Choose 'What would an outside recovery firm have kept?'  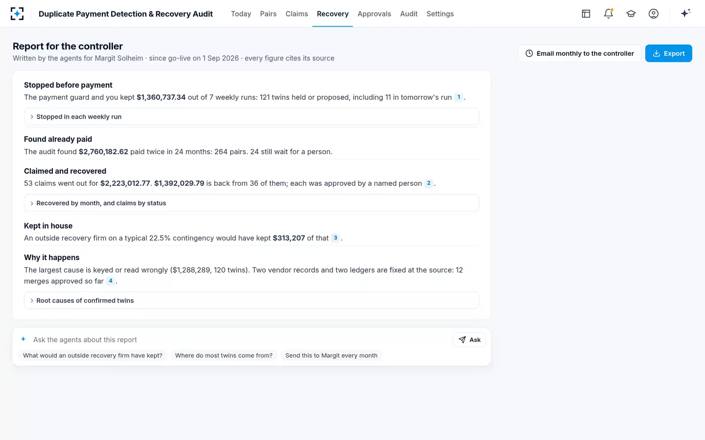pyautogui.click(x=93, y=355)
